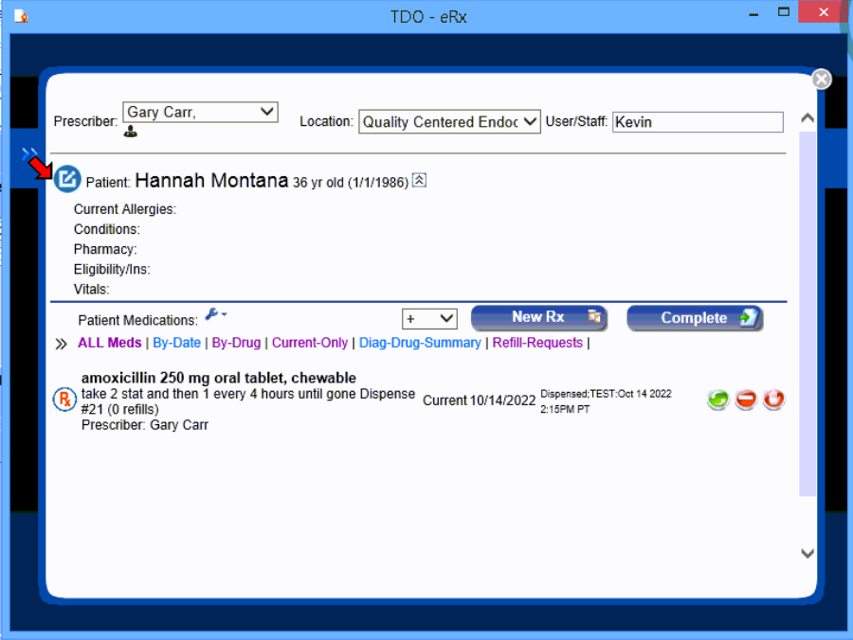853x640 pixels.
Task: Click the red stop icon for amoxicillin
Action: pos(746,400)
